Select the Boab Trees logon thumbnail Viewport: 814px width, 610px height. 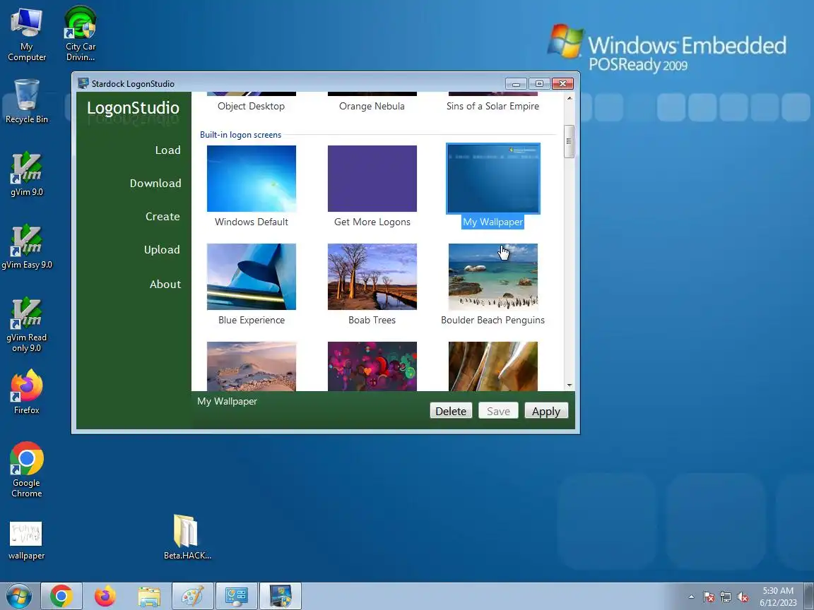click(x=372, y=277)
